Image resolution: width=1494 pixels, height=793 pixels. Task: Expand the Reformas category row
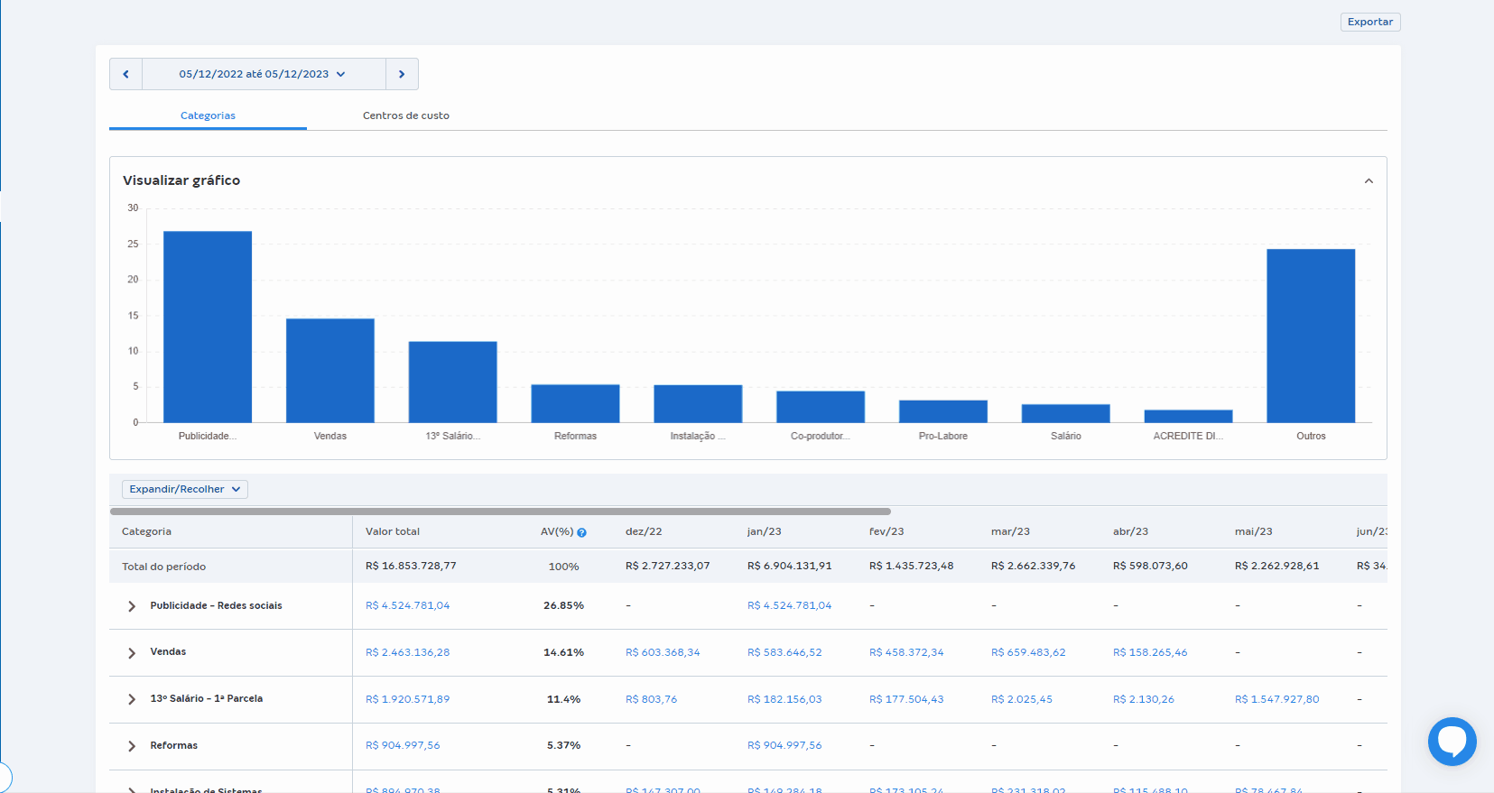tap(132, 746)
